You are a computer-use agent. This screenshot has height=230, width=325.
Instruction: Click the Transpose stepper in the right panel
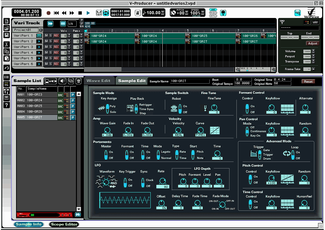[313, 61]
